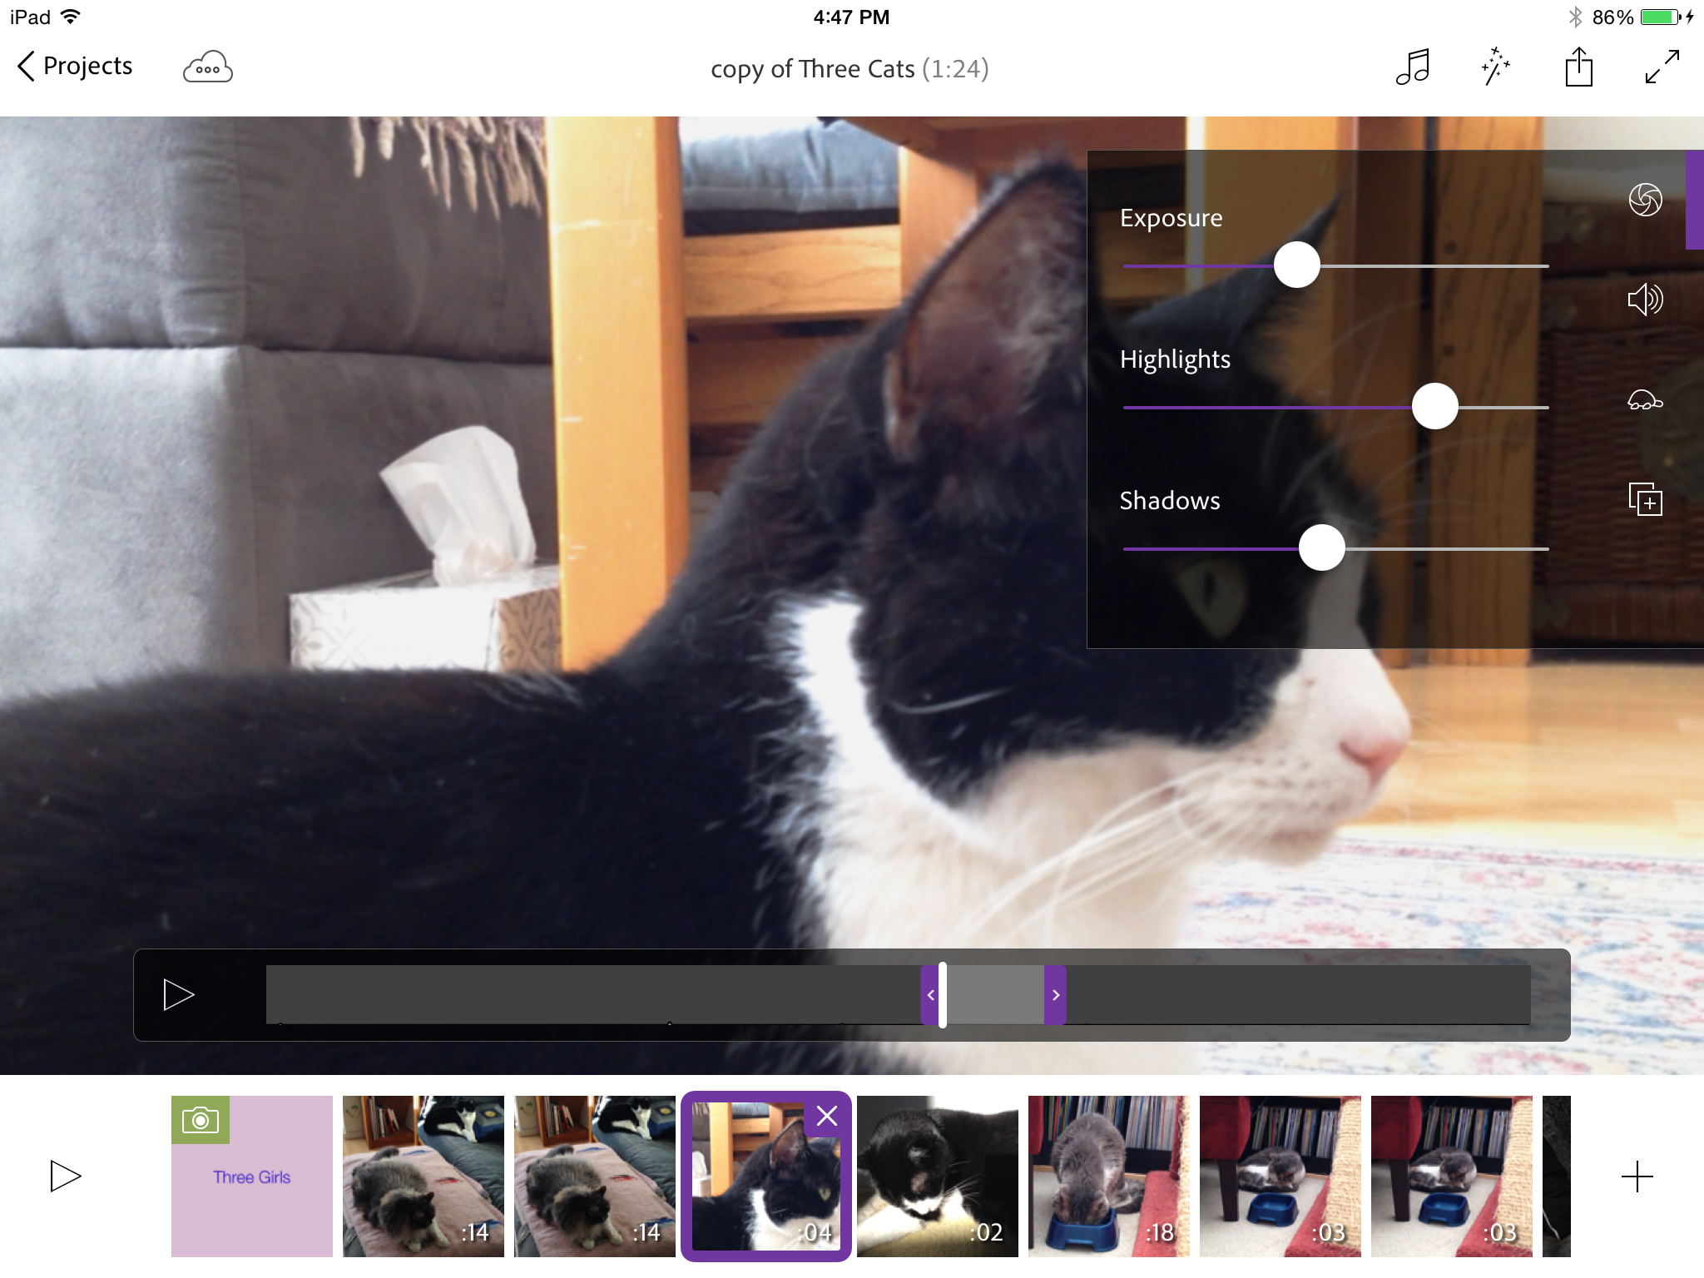Screen dimensions: 1704x1278
Task: Open the clip volume speaker icon
Action: coord(1645,300)
